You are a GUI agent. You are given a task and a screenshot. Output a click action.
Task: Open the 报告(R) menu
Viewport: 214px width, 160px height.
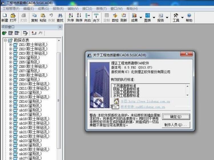pos(58,9)
